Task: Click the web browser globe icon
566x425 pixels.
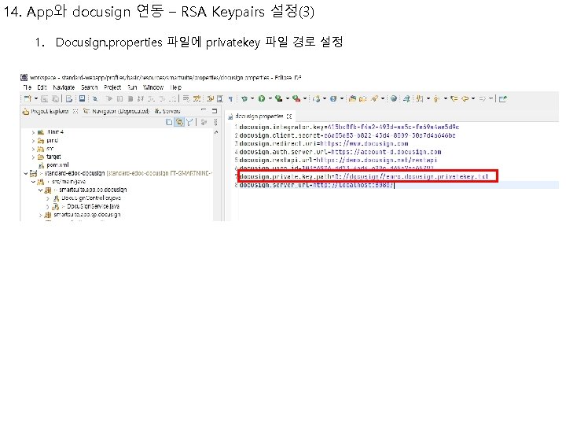Action: point(394,98)
